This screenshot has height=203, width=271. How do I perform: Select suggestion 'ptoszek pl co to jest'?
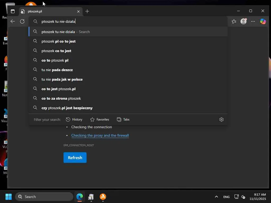point(128,41)
